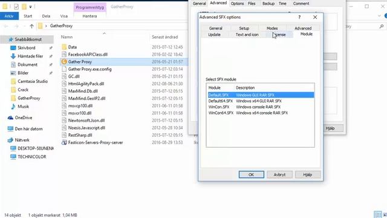Select the Default.SFX module row
Viewport: 387px width, 218px height.
pyautogui.click(x=261, y=95)
